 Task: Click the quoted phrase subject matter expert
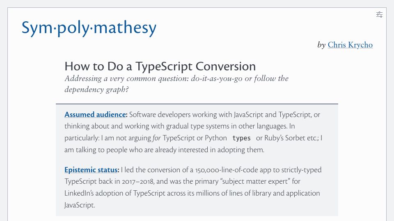tap(255, 181)
